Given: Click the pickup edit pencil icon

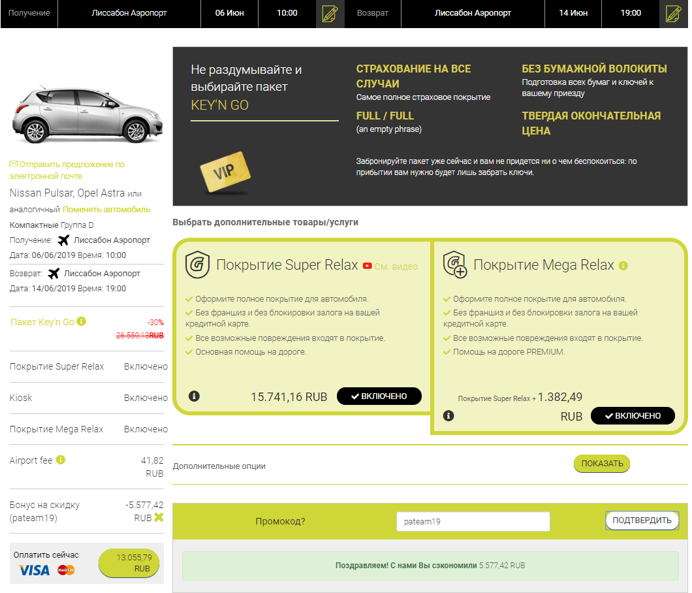Looking at the screenshot, I should tap(330, 14).
